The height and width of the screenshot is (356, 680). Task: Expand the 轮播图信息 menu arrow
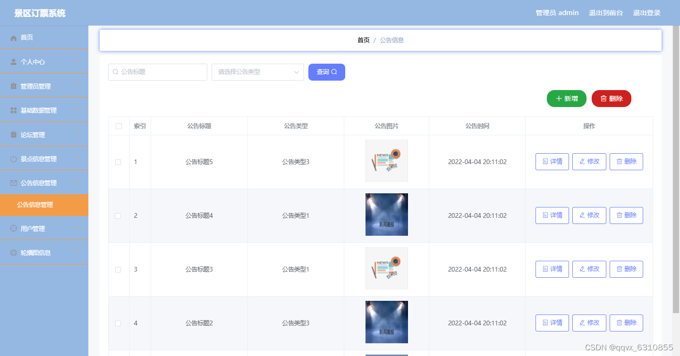point(77,252)
